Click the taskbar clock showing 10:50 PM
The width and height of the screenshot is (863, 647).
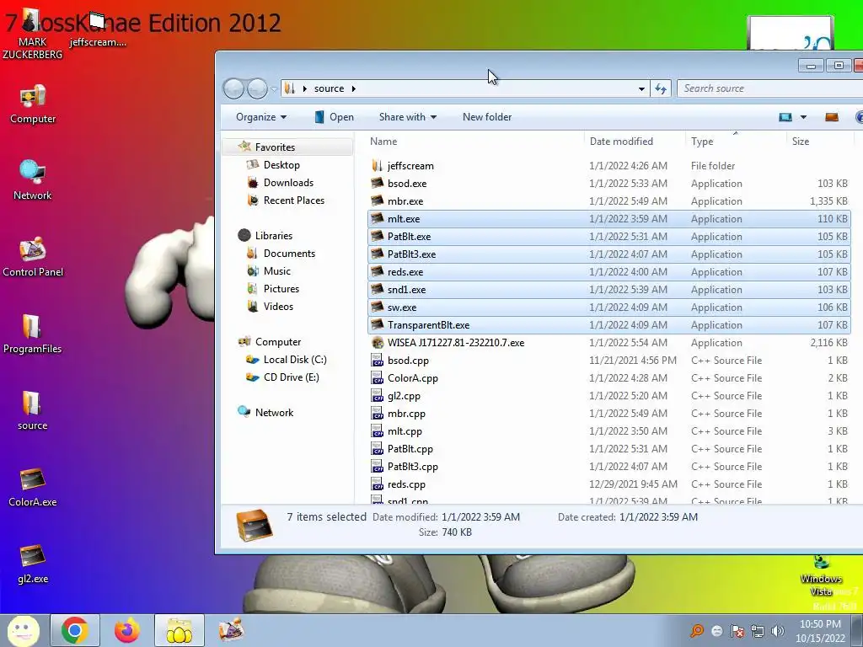[x=820, y=631]
